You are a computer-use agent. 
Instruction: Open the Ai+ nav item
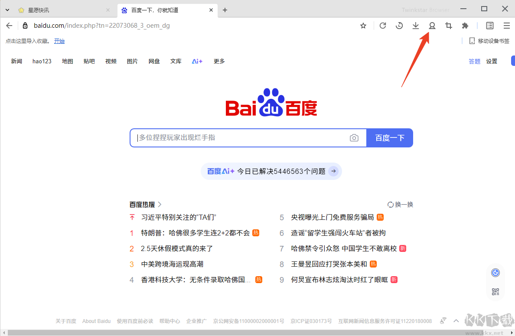[x=197, y=62]
